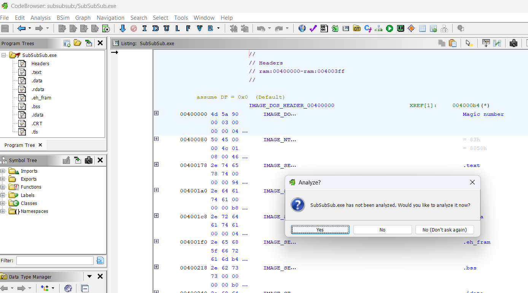Create new tree view icon in Program Trees

click(67, 43)
